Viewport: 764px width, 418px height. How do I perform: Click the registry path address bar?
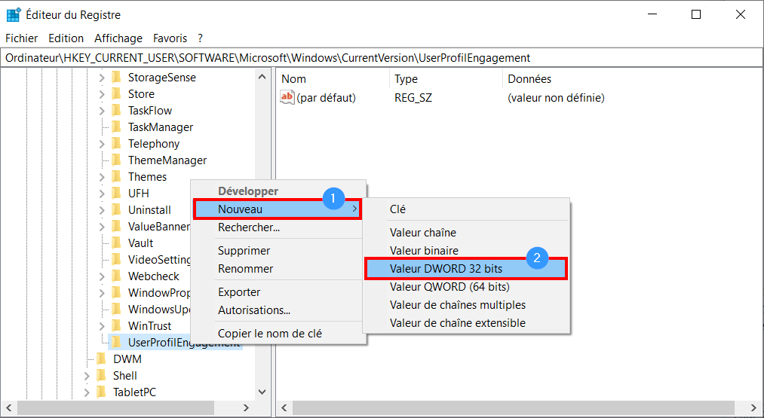[382, 58]
